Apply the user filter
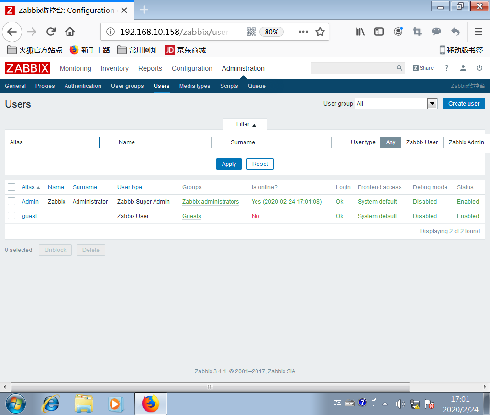490x415 pixels. coord(229,164)
